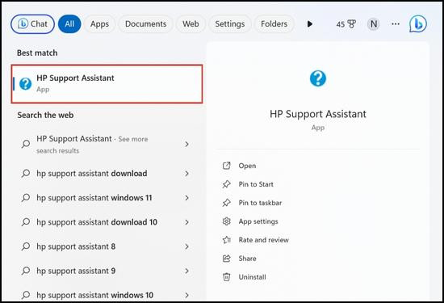Viewport: 444px width, 303px height.
Task: Click search icon next to 'hp support assistant windows 10'
Action: tap(26, 295)
